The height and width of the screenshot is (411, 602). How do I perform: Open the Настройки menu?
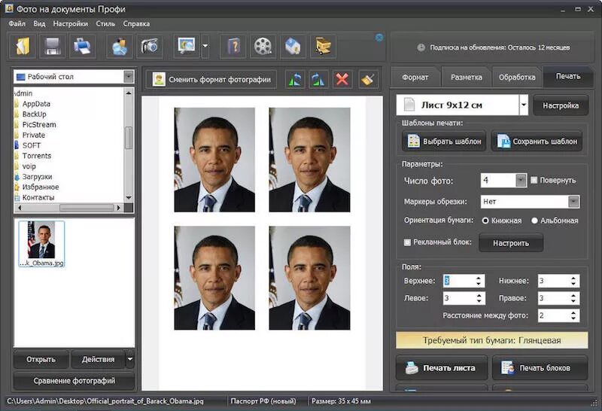coord(70,24)
